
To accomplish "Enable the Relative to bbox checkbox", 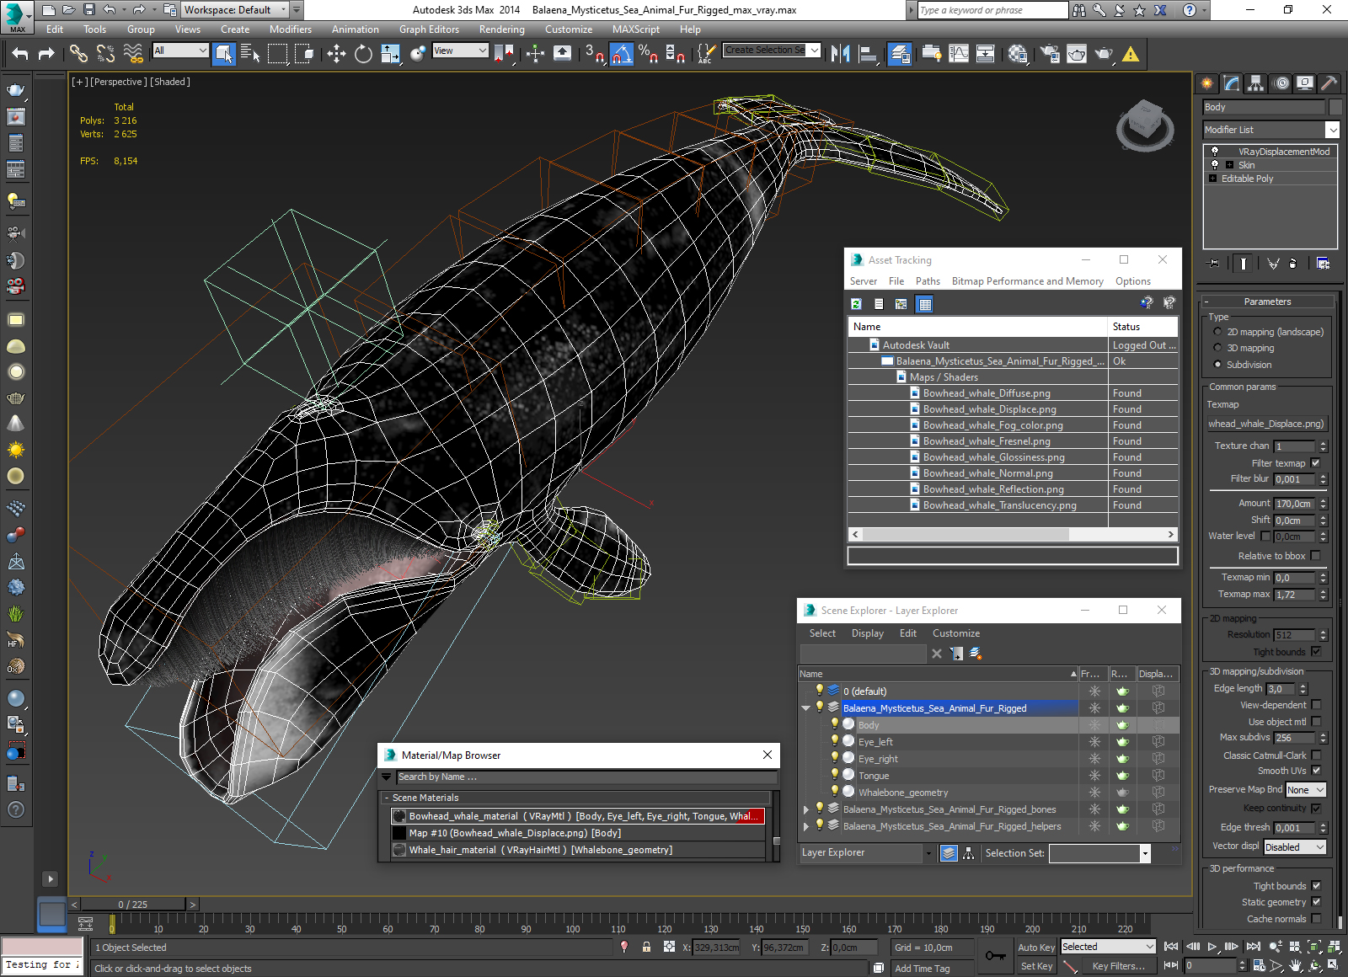I will coord(1316,556).
